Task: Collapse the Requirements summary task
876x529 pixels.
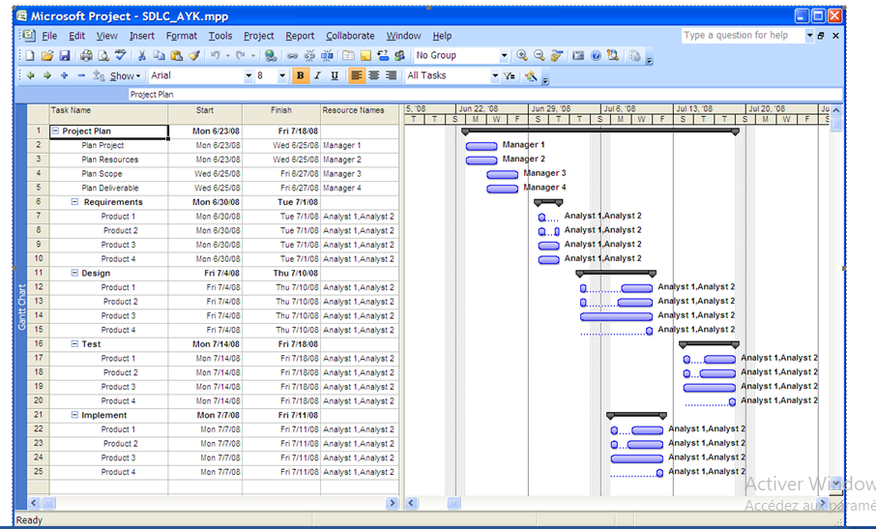Action: click(74, 202)
